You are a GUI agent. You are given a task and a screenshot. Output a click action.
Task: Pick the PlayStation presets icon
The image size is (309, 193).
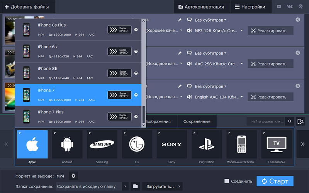(206, 144)
